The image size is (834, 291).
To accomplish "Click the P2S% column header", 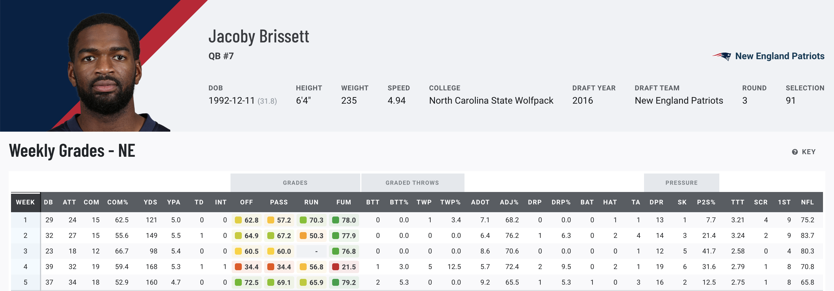I will pos(706,202).
